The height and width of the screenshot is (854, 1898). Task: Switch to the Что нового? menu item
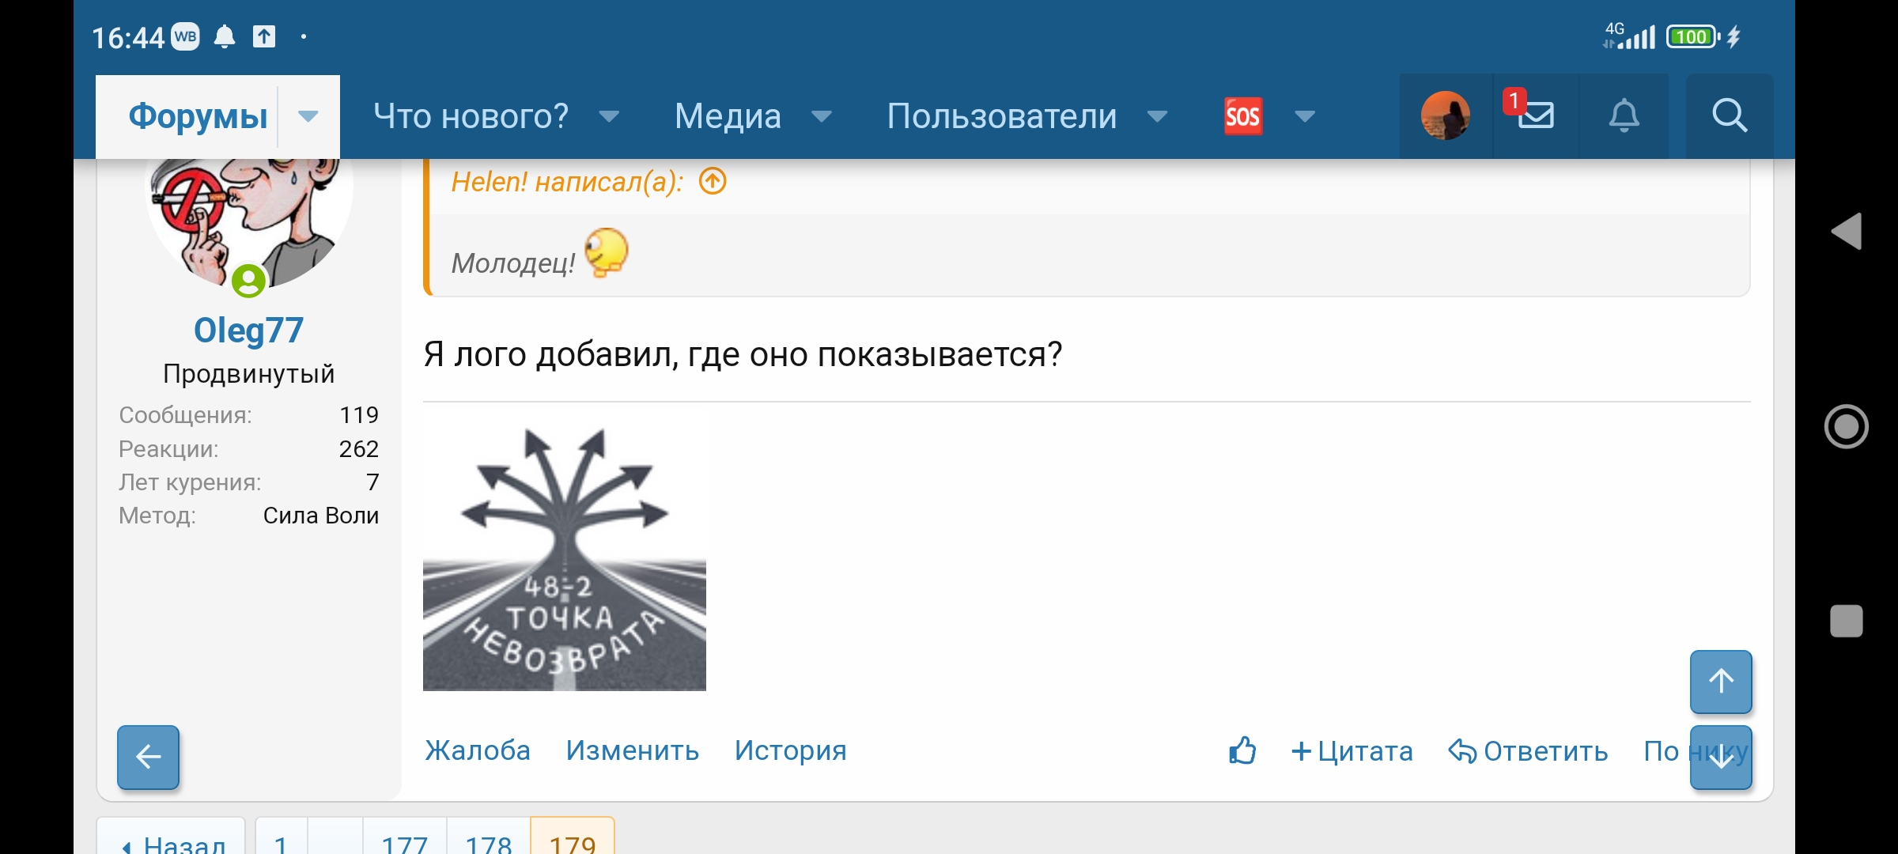point(471,115)
